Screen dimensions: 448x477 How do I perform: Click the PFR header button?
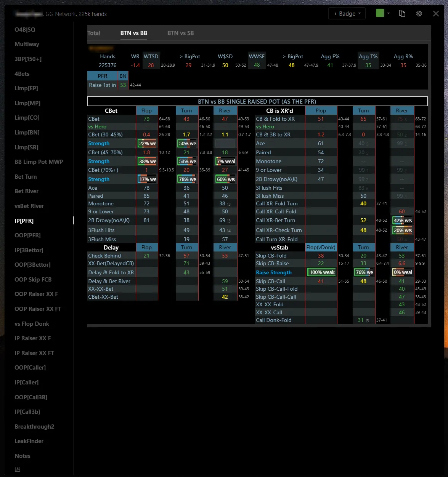coord(102,76)
